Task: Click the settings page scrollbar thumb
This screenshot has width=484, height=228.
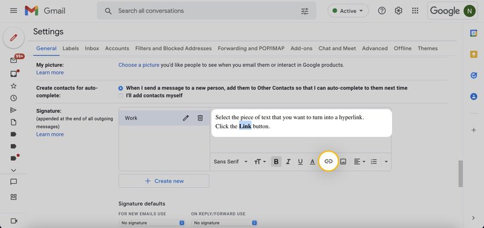Action: coord(460,174)
